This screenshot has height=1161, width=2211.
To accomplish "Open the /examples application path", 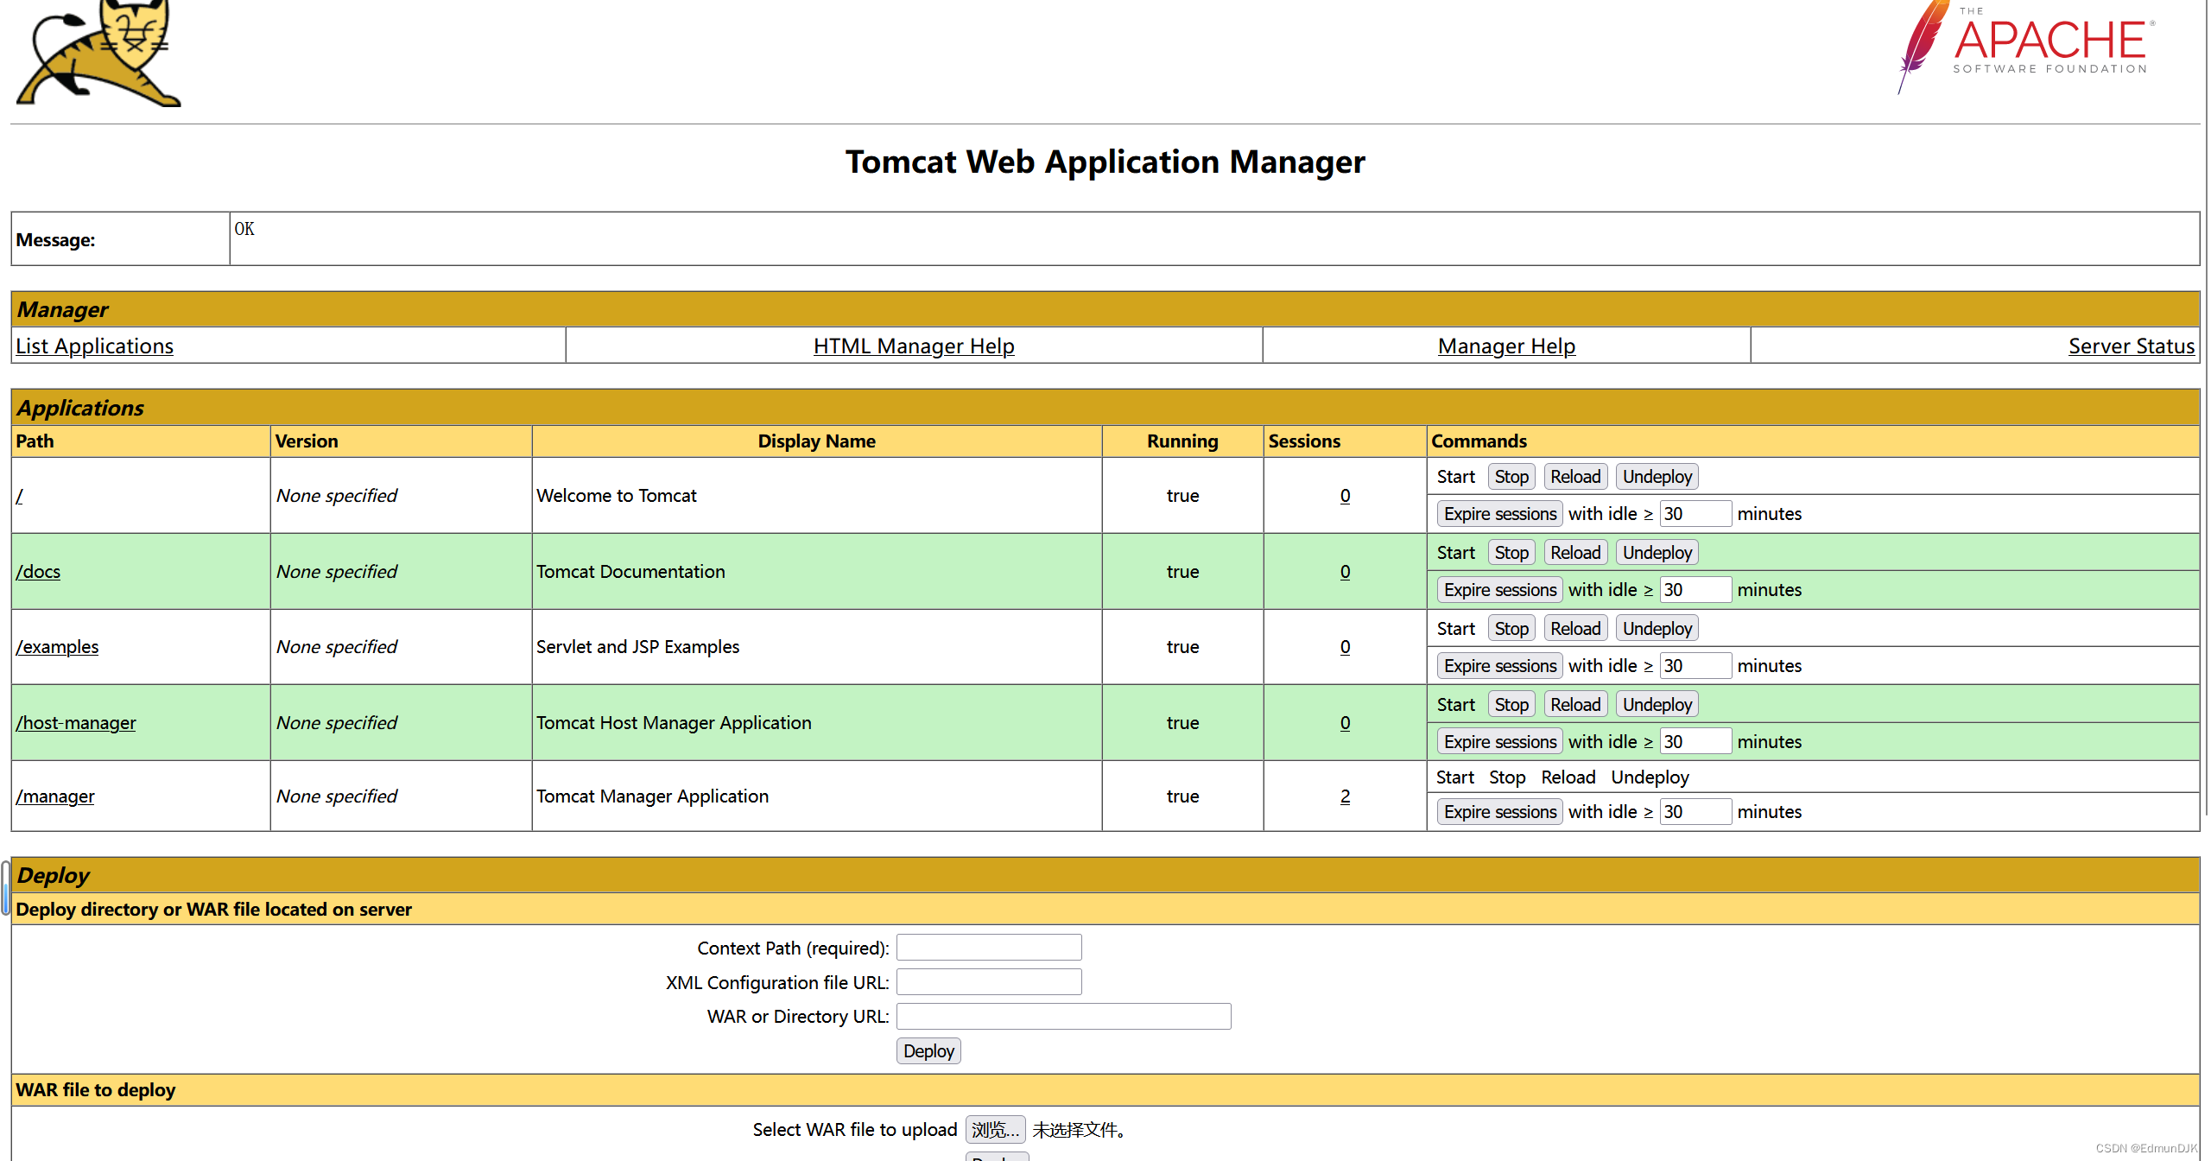I will click(57, 647).
